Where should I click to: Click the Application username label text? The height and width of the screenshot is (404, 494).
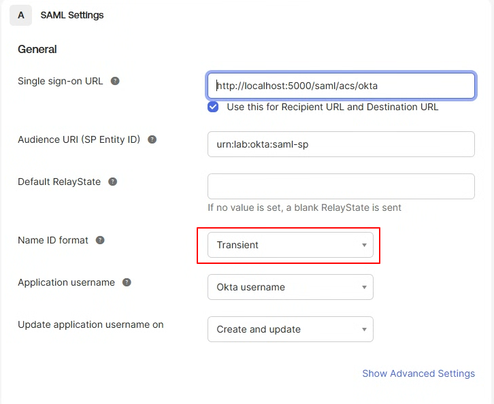pyautogui.click(x=66, y=282)
